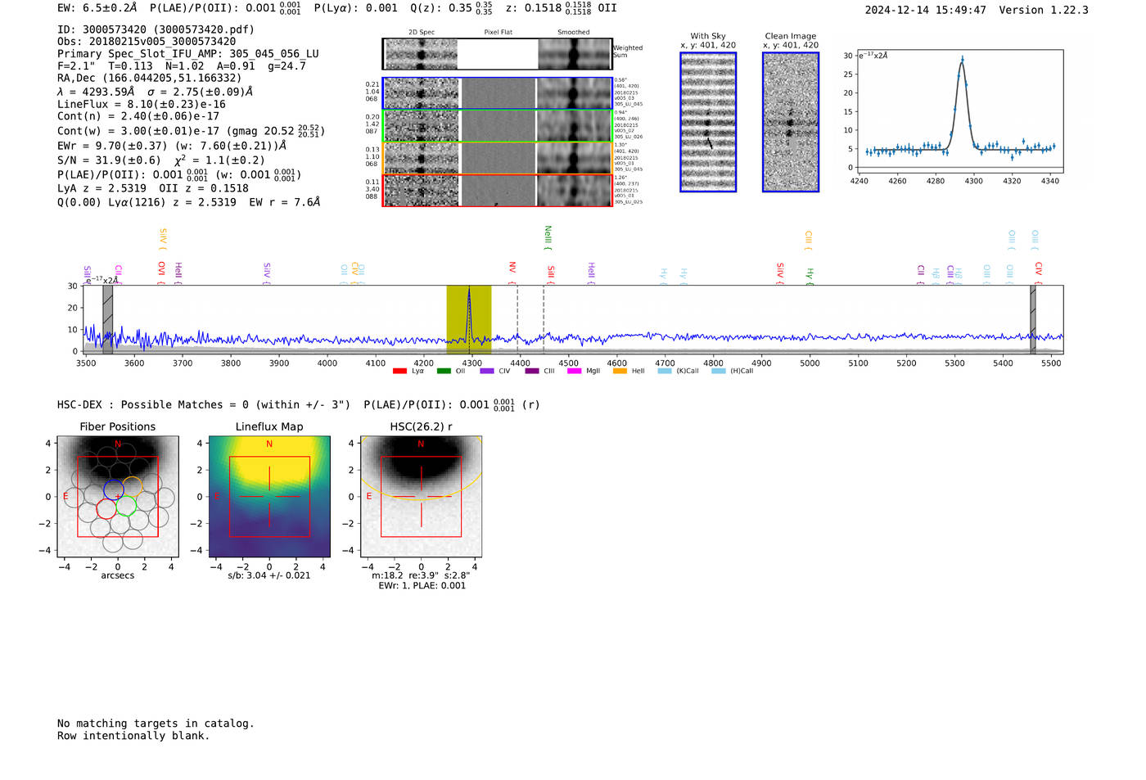
Task: Click the blue fiber circle in Fiber Positions
Action: tap(114, 489)
